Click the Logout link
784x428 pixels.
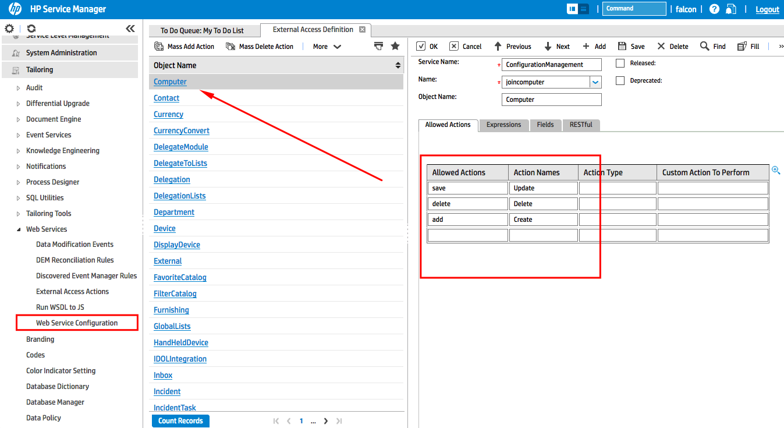coord(767,9)
